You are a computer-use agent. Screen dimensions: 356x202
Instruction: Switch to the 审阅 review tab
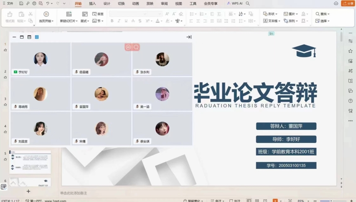(164, 3)
